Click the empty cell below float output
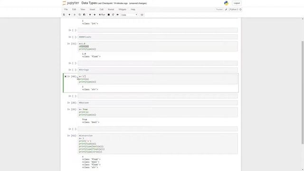This screenshot has height=171, width=304. [158, 63]
